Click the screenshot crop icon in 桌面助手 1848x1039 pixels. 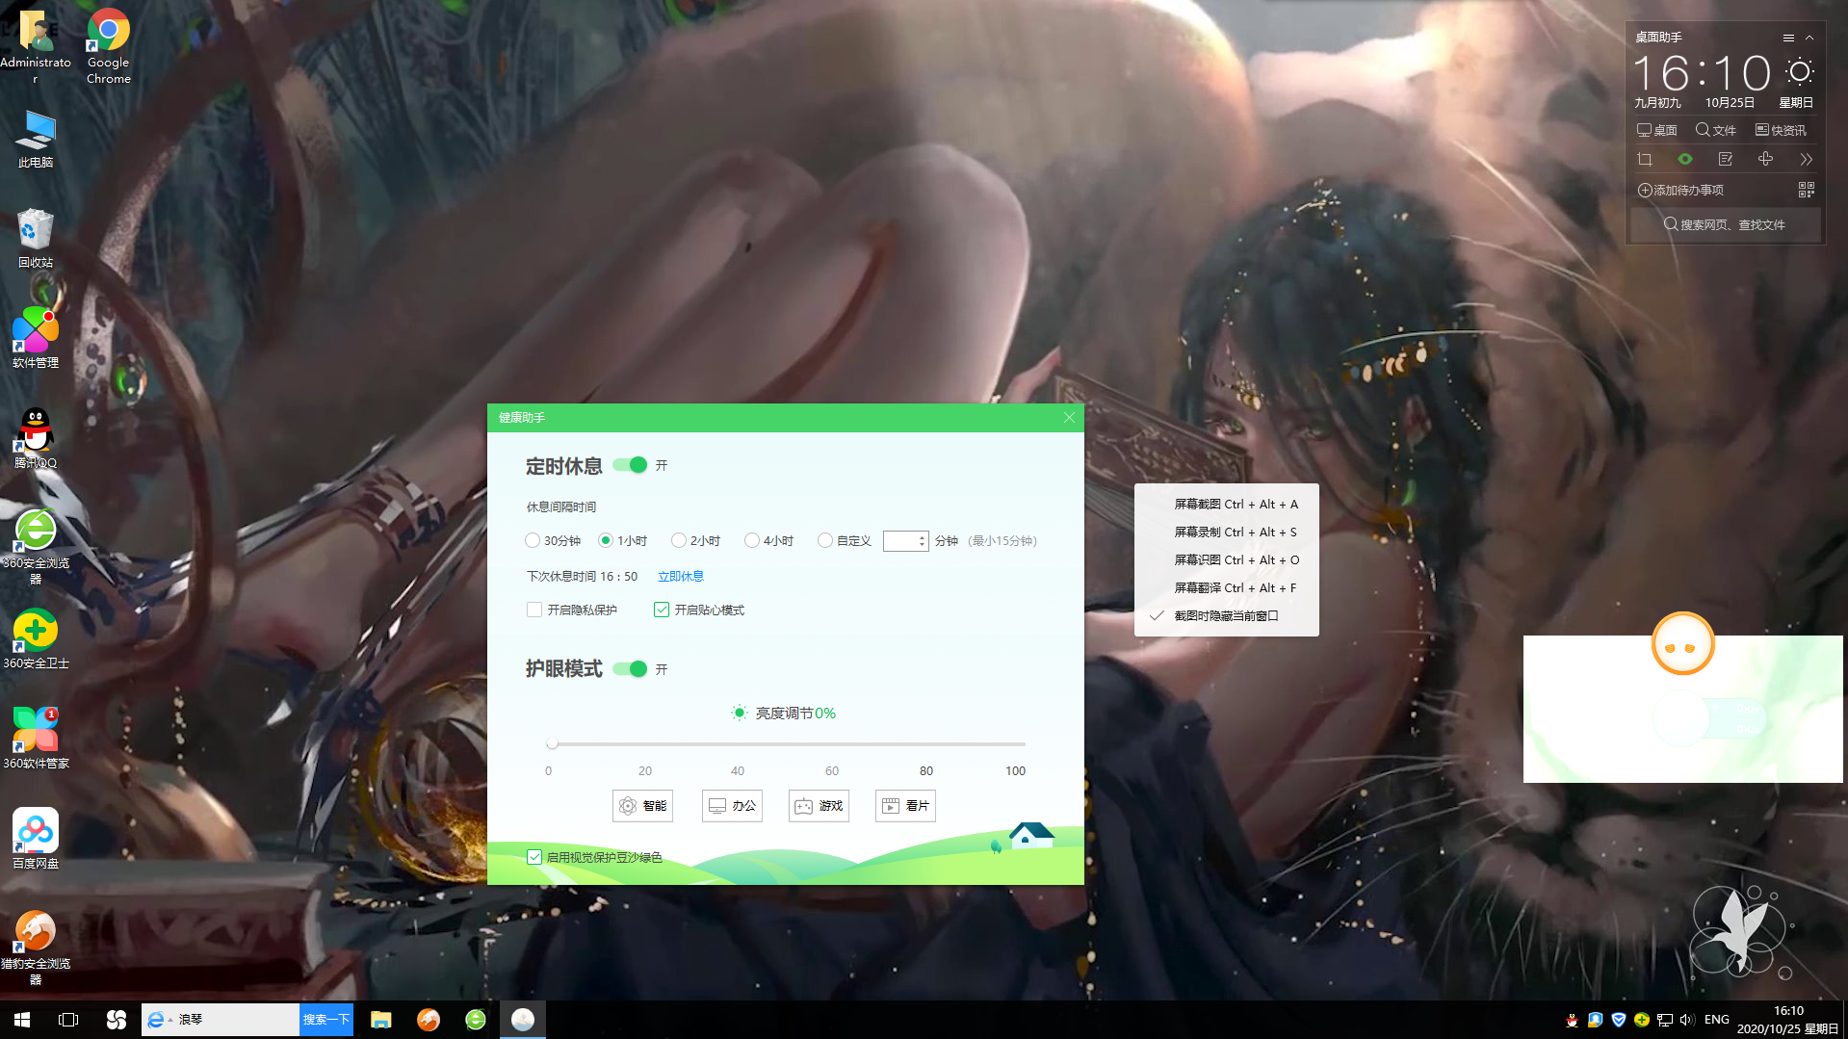1645,160
